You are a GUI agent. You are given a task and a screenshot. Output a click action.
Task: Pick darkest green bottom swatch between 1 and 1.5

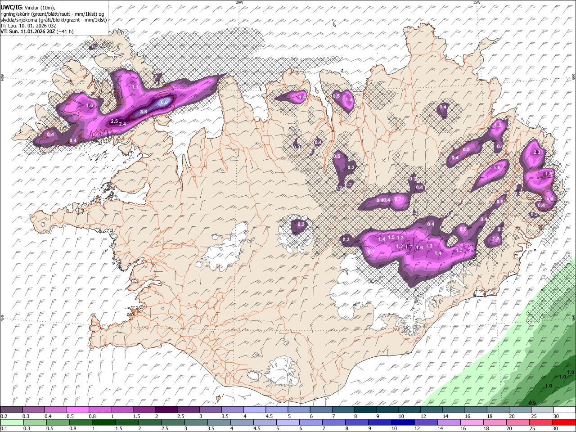pyautogui.click(x=103, y=422)
